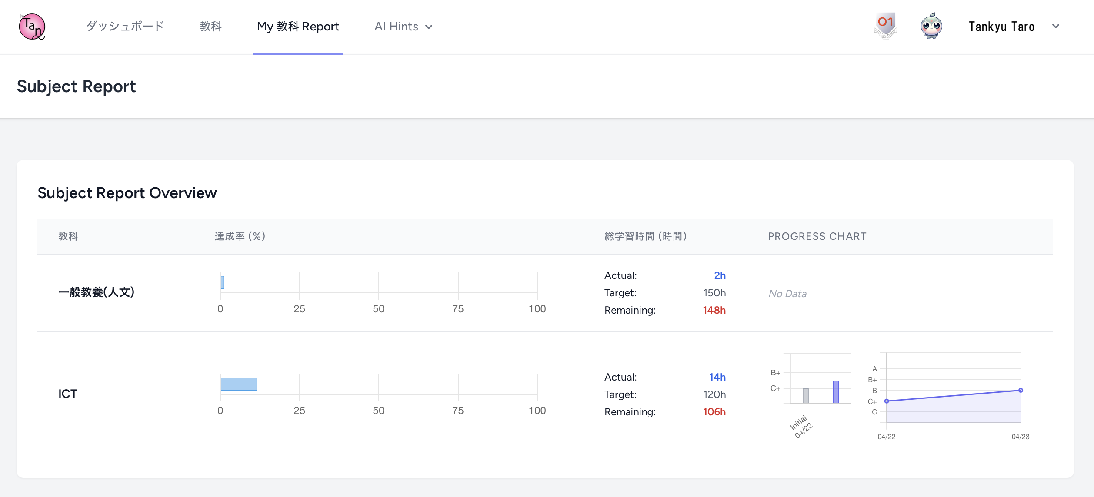
Task: Open the AI Hints dropdown menu
Action: pyautogui.click(x=404, y=27)
